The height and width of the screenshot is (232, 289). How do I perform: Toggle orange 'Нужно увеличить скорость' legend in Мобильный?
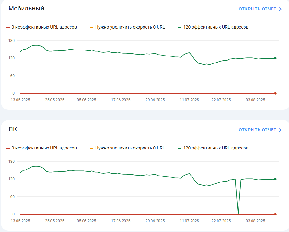pos(127,27)
